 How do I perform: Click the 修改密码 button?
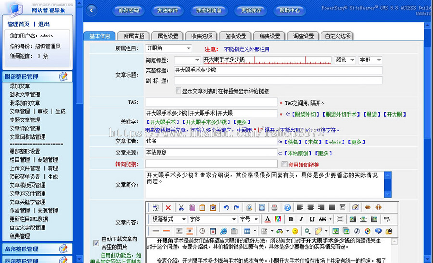click(128, 11)
